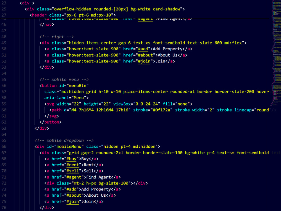The width and height of the screenshot is (281, 211).
Task: Click the stroke-width="2" attribute
Action: point(195,110)
